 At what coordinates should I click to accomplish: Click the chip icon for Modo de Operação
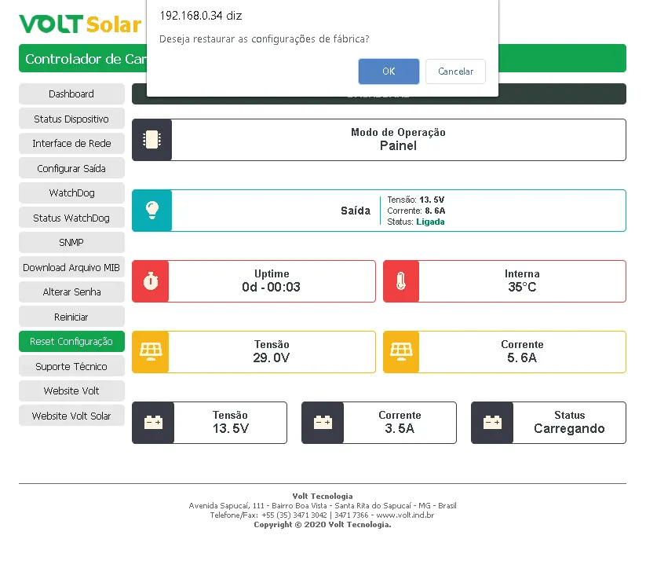(x=152, y=140)
